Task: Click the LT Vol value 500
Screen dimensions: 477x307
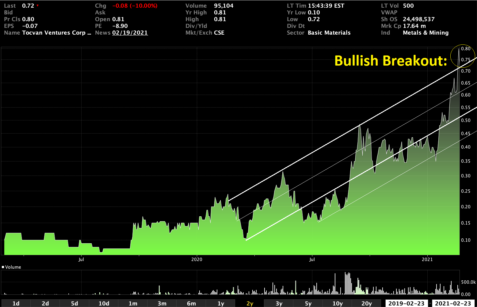Action: point(408,6)
